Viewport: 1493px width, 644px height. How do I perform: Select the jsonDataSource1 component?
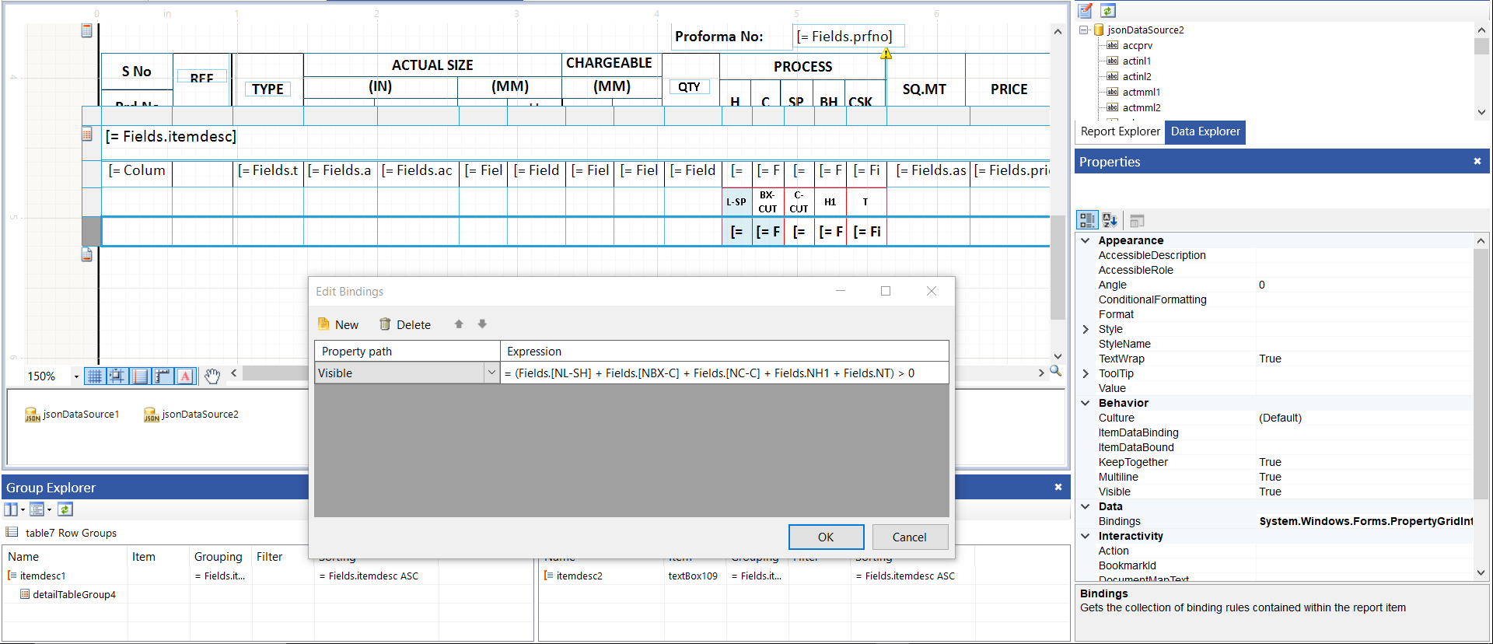pos(72,415)
